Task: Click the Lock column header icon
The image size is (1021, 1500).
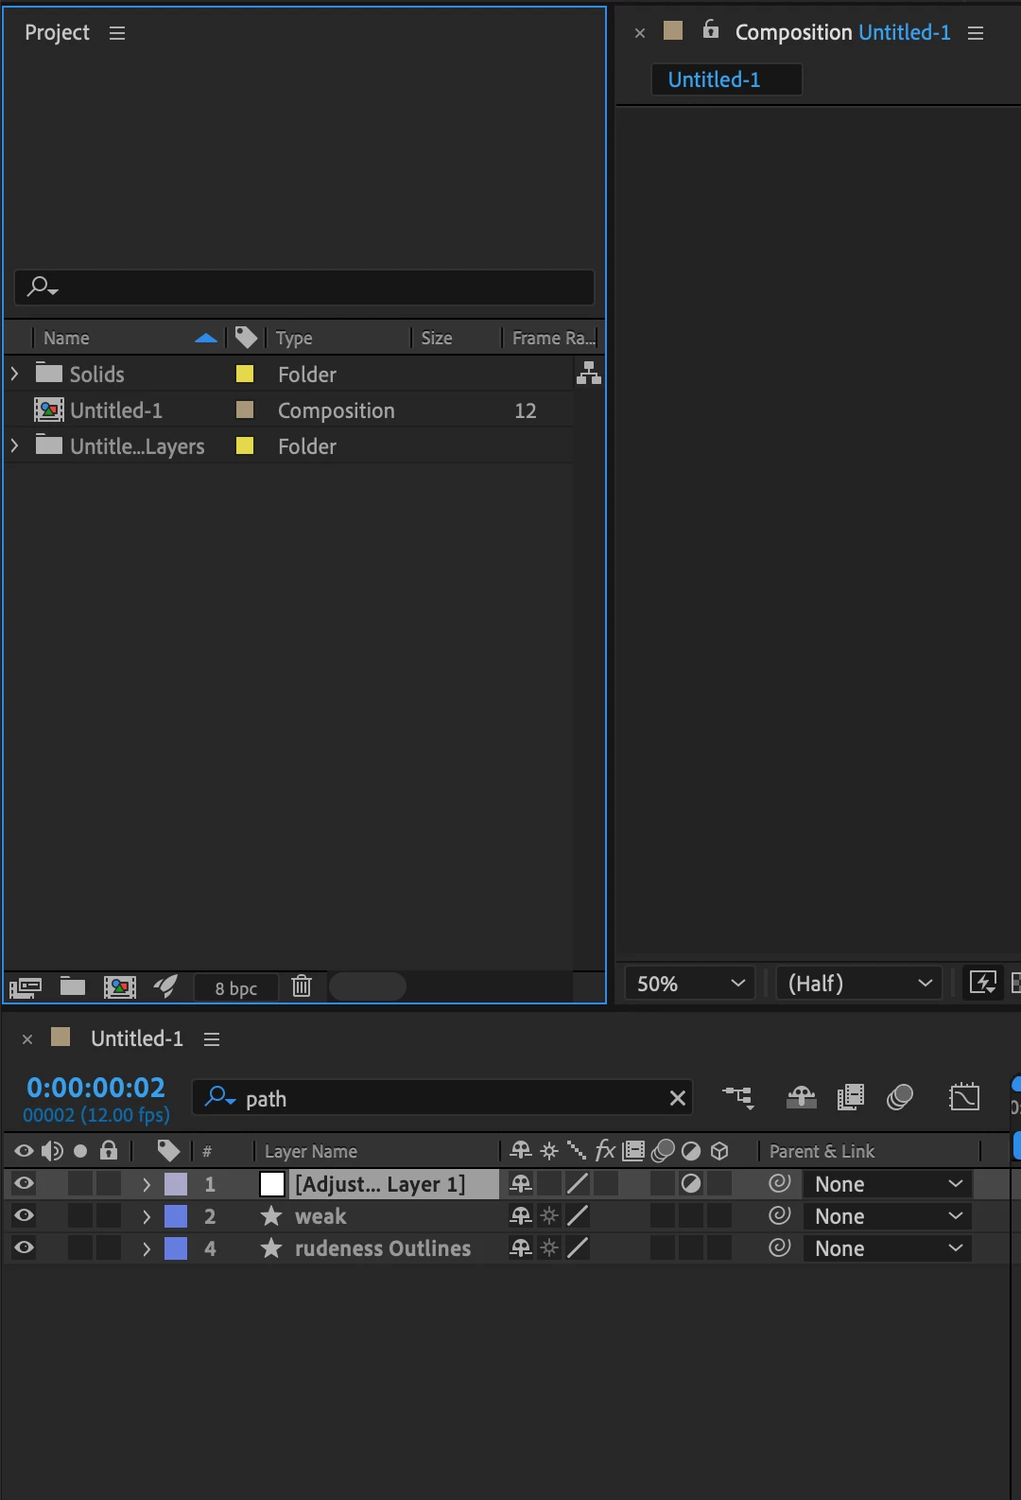Action: (x=109, y=1150)
